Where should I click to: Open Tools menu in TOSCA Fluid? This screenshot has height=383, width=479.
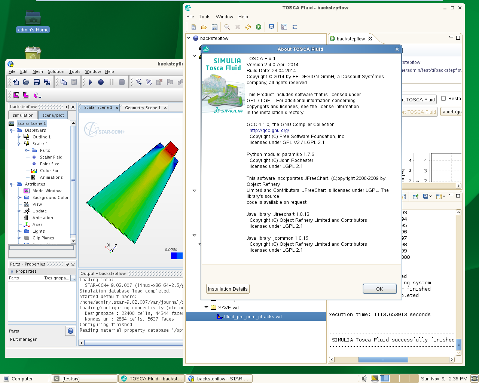[205, 17]
